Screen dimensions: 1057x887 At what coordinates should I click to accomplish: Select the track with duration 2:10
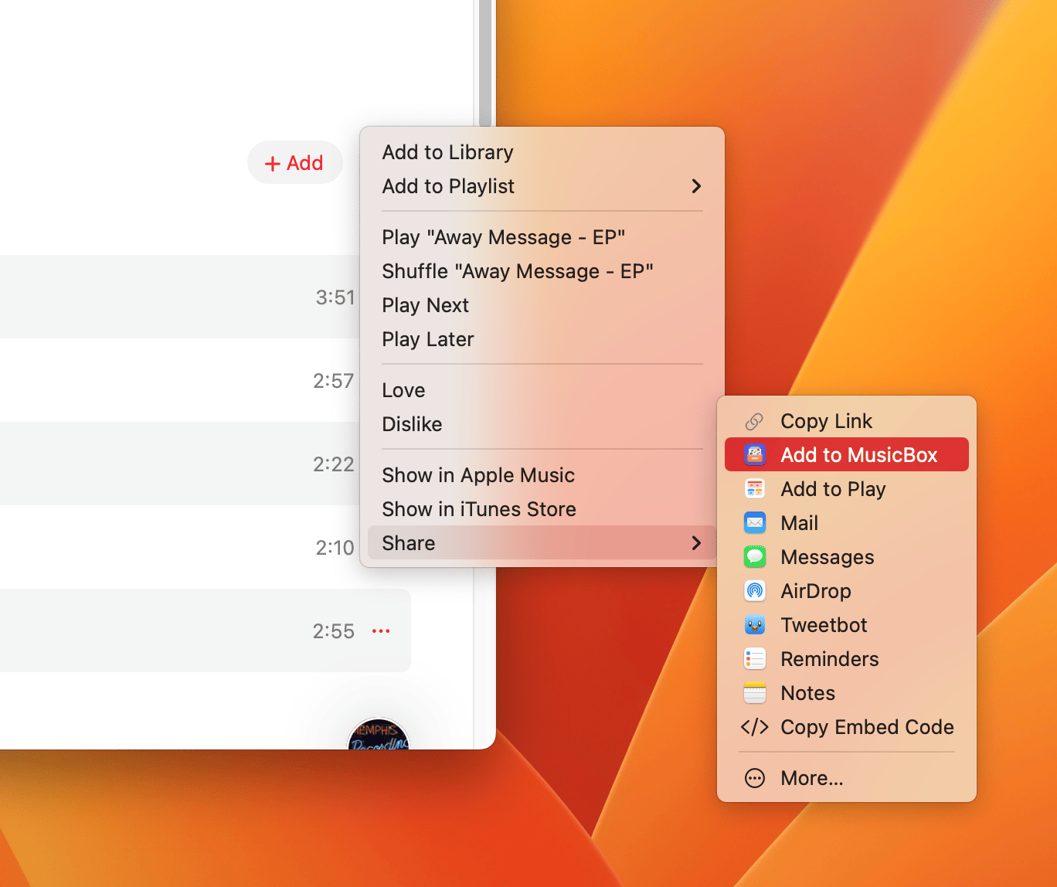coord(178,547)
